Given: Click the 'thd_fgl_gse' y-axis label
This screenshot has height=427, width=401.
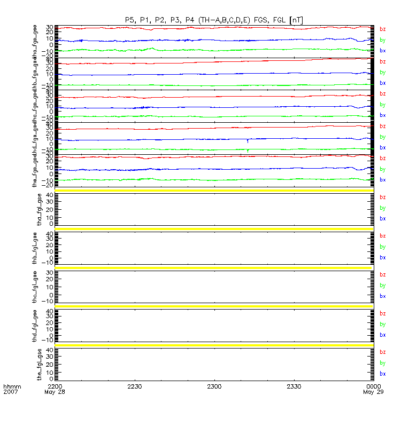Looking at the screenshot, I should tap(35, 326).
